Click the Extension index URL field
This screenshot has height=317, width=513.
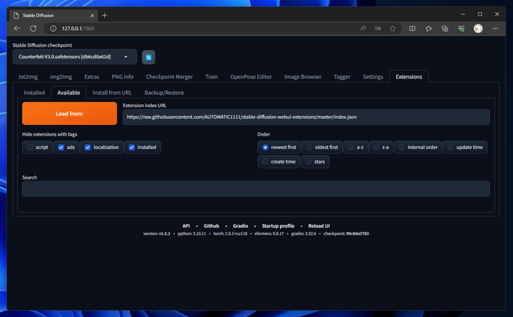click(306, 117)
